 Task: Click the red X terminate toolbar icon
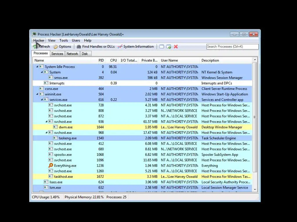pyautogui.click(x=176, y=47)
